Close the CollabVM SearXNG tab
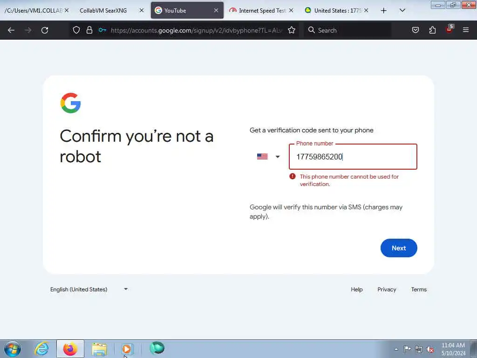This screenshot has height=358, width=477. click(142, 10)
